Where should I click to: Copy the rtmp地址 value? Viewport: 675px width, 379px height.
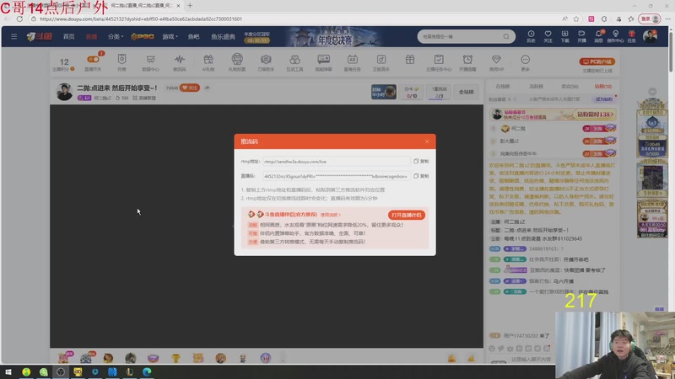pos(421,161)
